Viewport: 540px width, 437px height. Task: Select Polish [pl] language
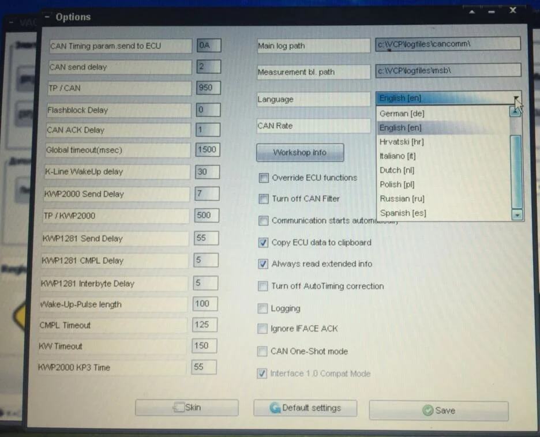coord(397,184)
